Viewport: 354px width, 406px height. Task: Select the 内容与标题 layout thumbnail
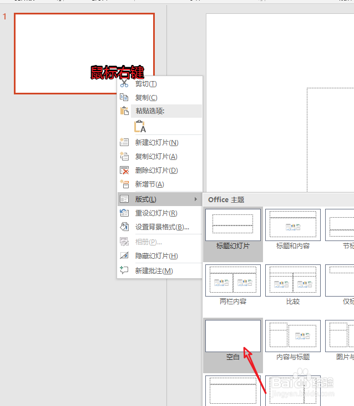click(293, 336)
